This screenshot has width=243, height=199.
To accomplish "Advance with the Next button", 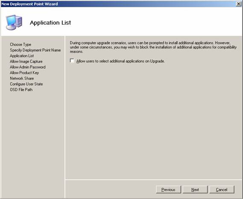I will 195,190.
